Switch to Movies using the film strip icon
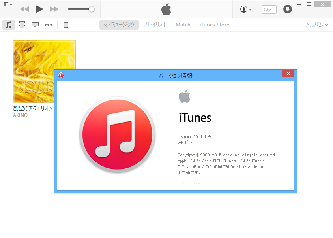Screen dimensions: 333x238 pos(22,25)
